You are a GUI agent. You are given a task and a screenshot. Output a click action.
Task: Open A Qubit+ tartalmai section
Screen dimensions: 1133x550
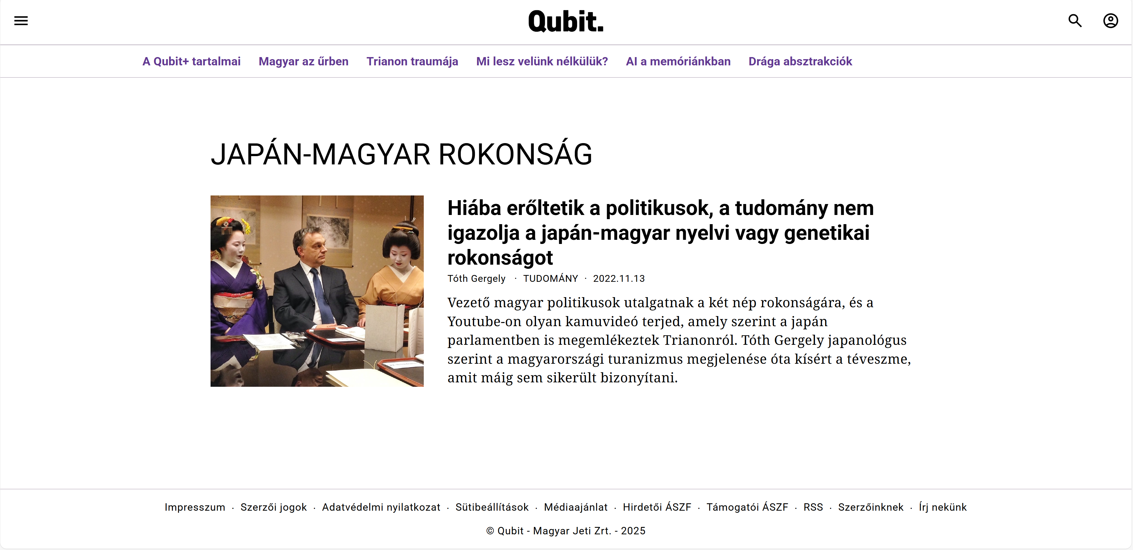coord(191,62)
